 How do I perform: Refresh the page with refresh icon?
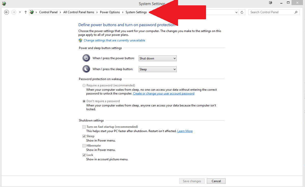(242, 12)
